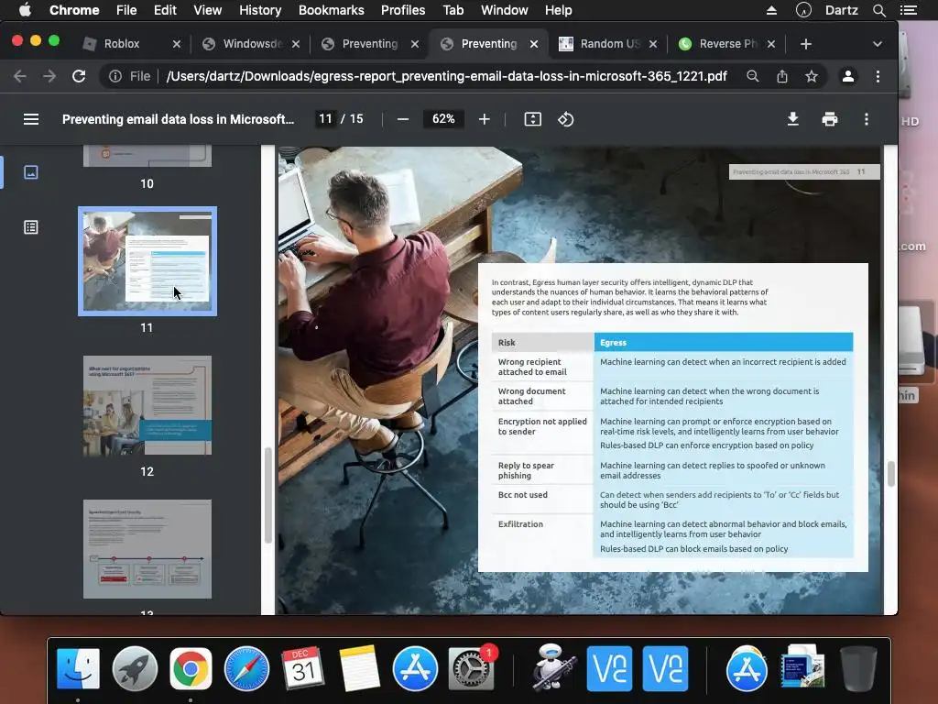Go forward in browser history
Viewport: 938px width, 704px height.
49,76
